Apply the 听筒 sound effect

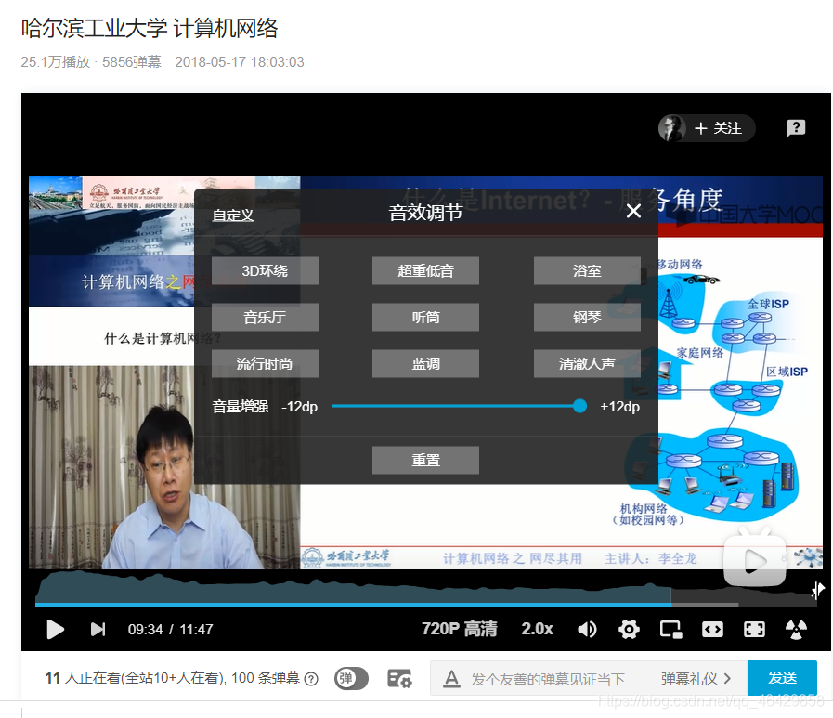click(425, 318)
